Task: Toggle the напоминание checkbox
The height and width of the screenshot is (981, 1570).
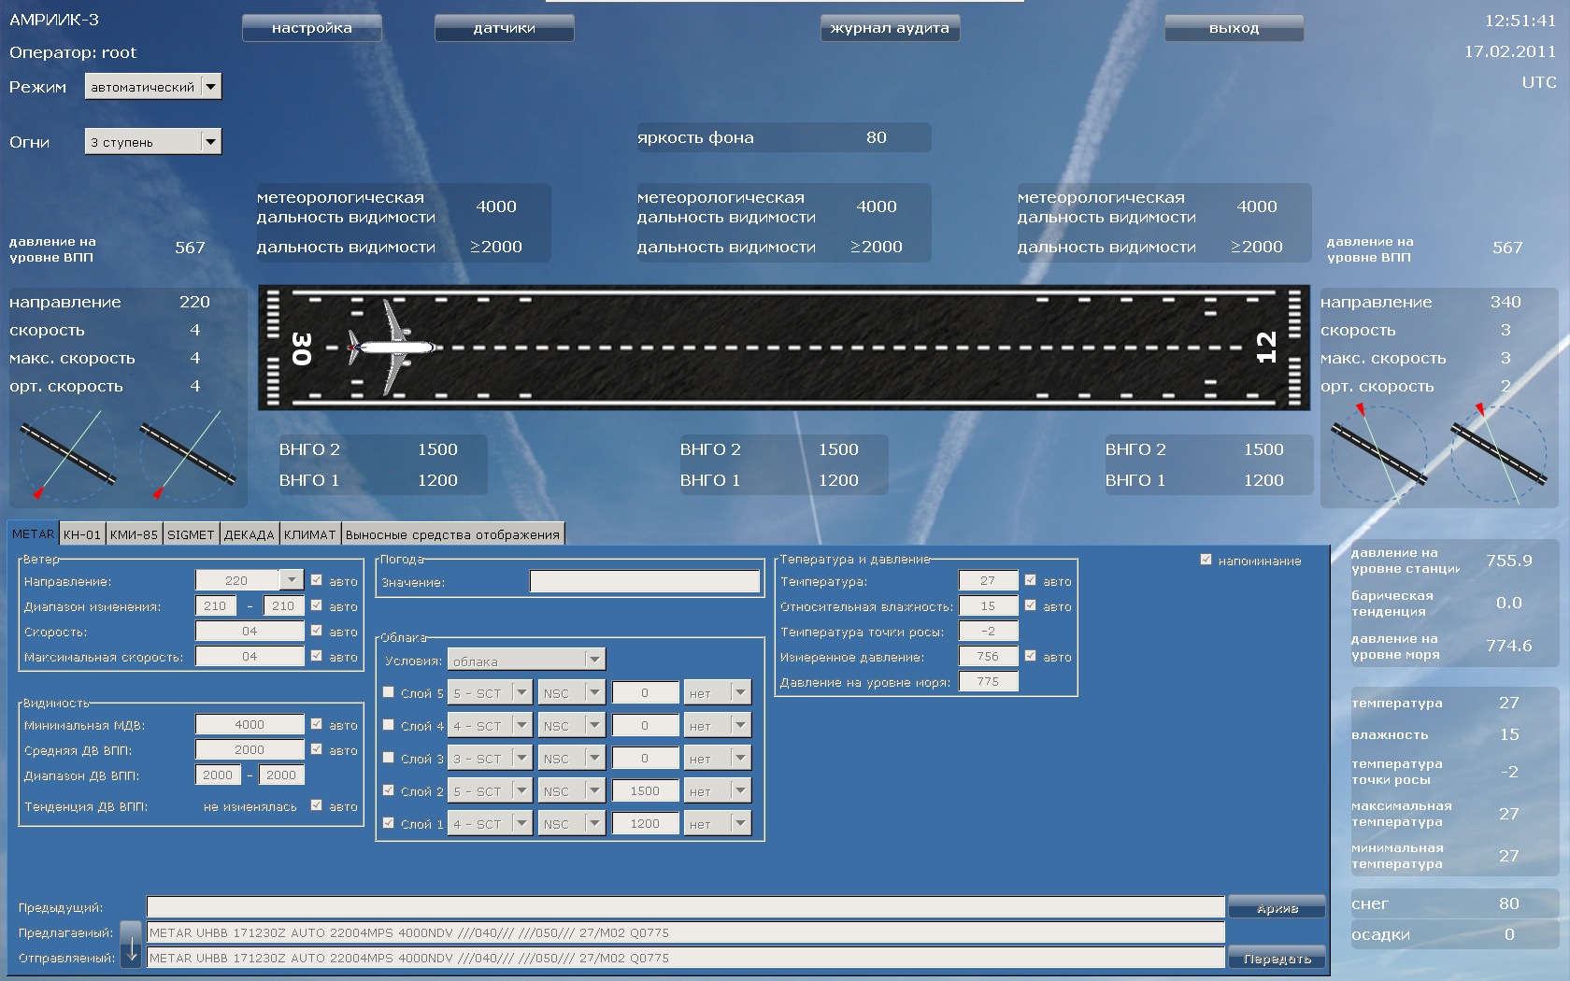Action: tap(1206, 560)
